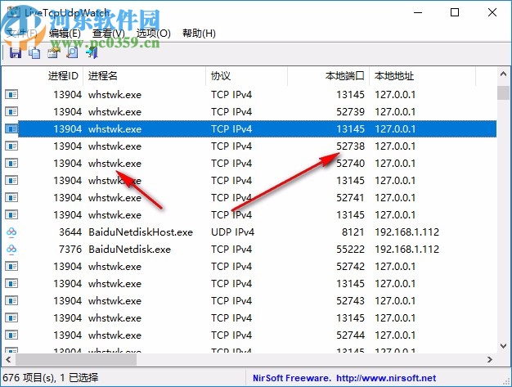
Task: Select the BaiduNetdiskHost.exe process name
Action: [141, 232]
